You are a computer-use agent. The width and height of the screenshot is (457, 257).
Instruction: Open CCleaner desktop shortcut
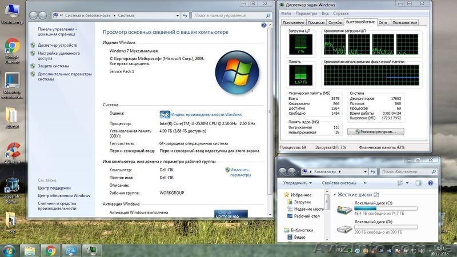pyautogui.click(x=12, y=153)
